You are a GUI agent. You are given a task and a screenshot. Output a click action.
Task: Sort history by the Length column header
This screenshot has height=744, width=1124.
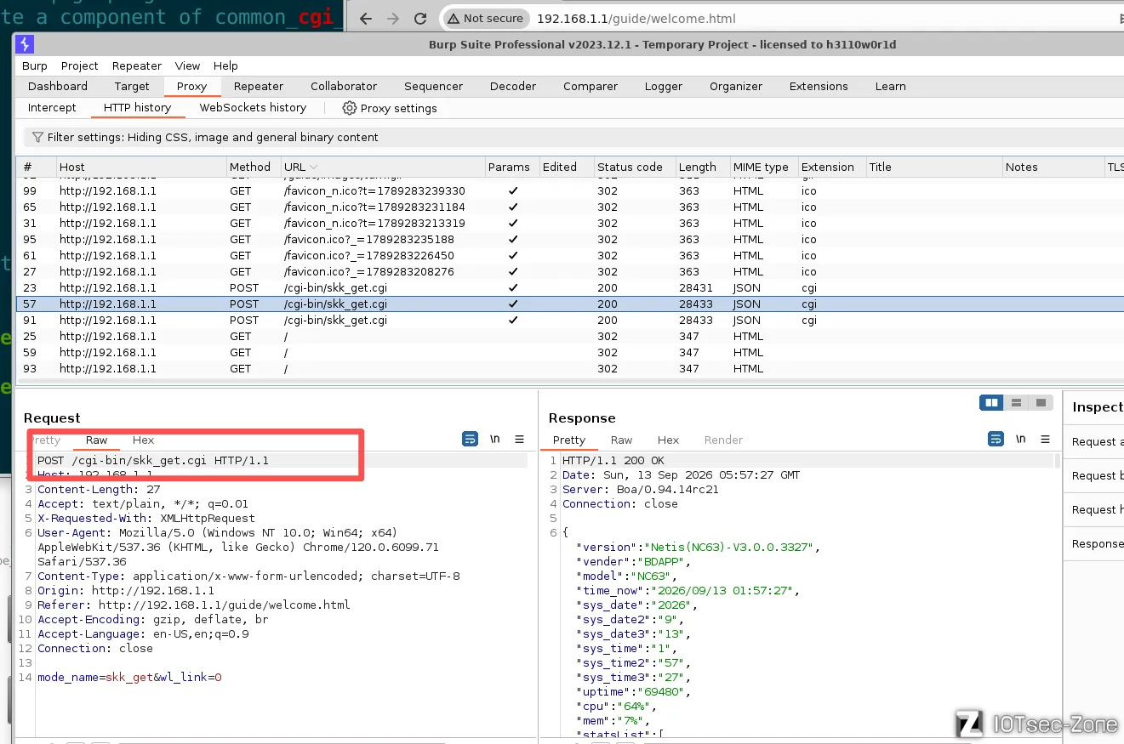tap(703, 167)
